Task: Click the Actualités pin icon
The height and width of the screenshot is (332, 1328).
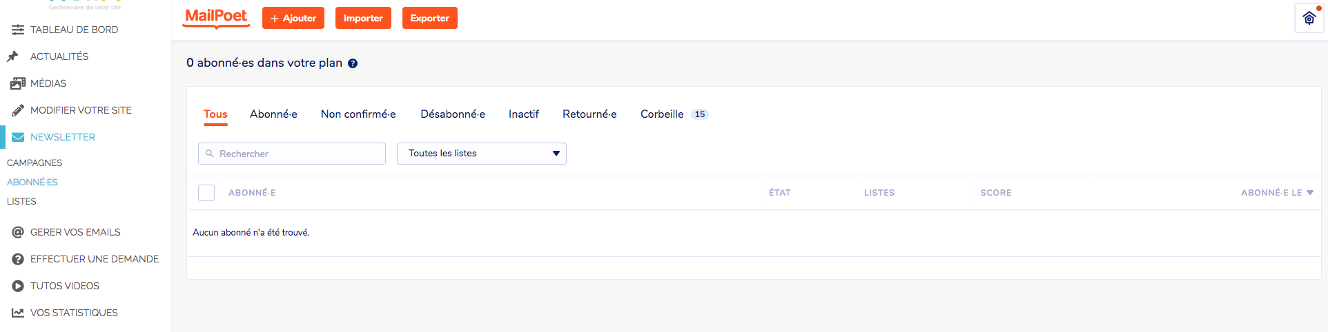Action: point(13,56)
